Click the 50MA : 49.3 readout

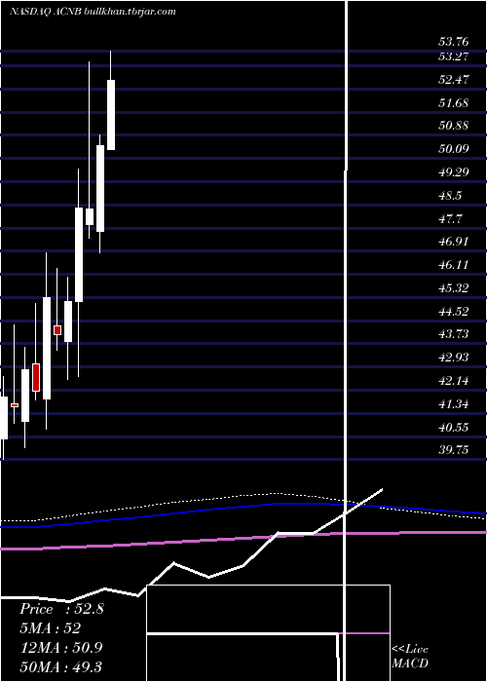click(x=61, y=666)
